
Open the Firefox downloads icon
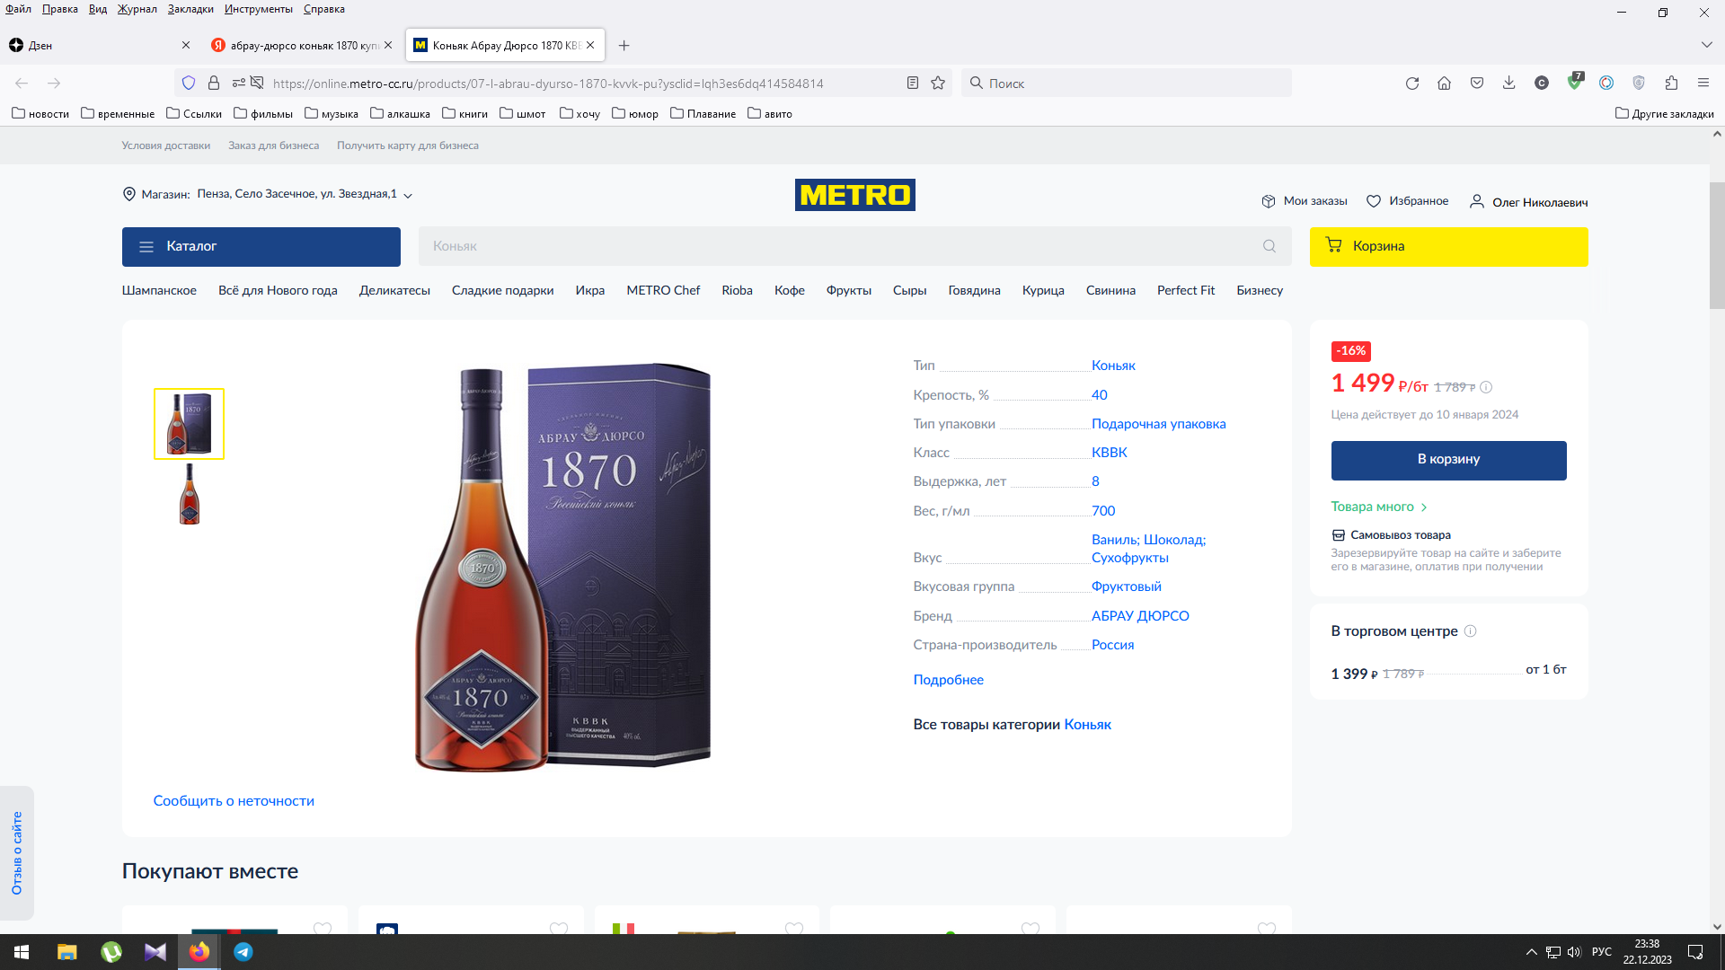point(1509,83)
